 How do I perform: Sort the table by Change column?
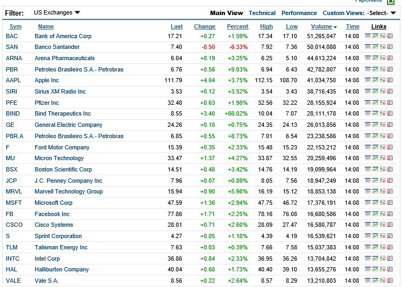pos(204,26)
